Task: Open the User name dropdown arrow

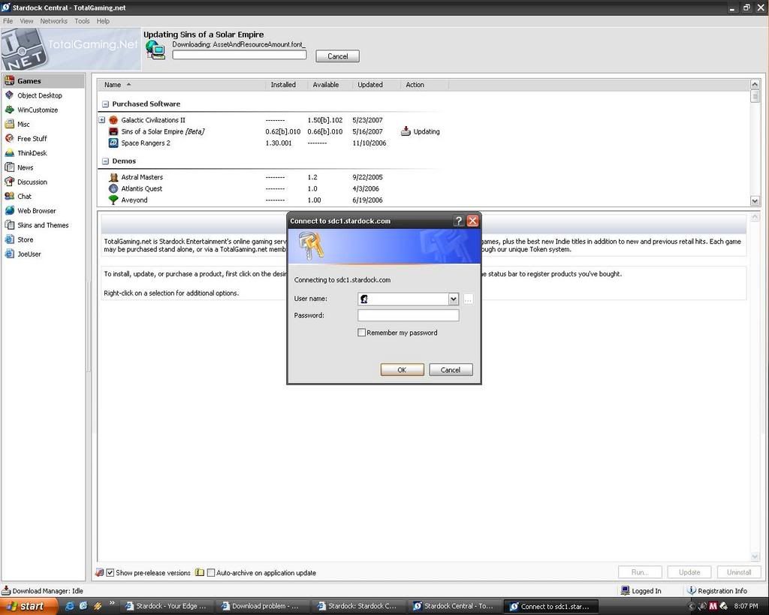Action: click(x=453, y=299)
